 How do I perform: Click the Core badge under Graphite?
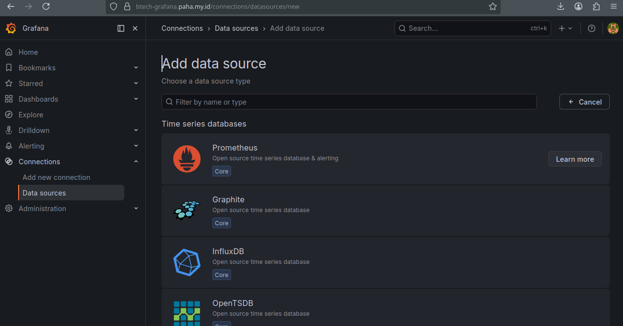(222, 223)
